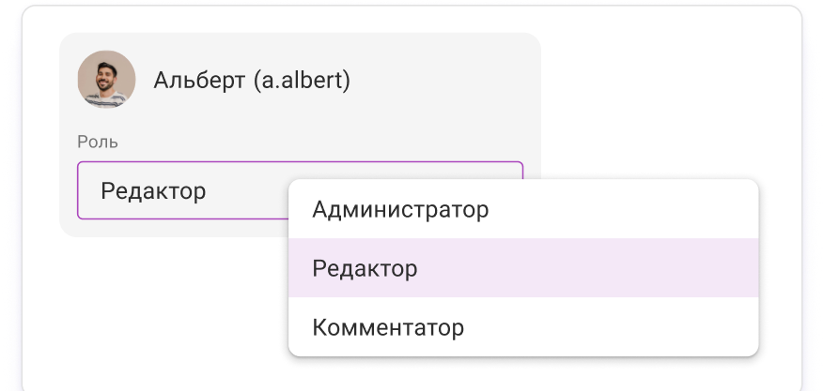Click the user name Альберт (a.albert)

252,81
